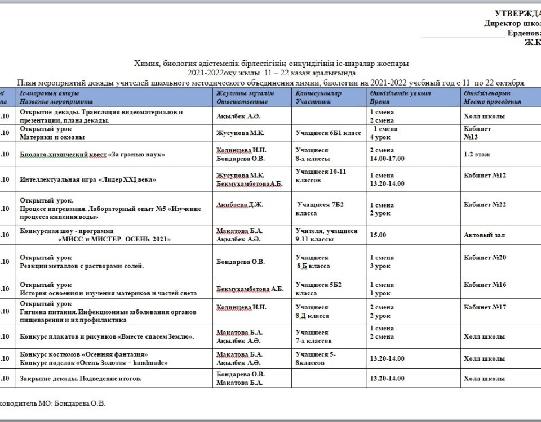Click the "Кабинет №17" location cell

485,307
